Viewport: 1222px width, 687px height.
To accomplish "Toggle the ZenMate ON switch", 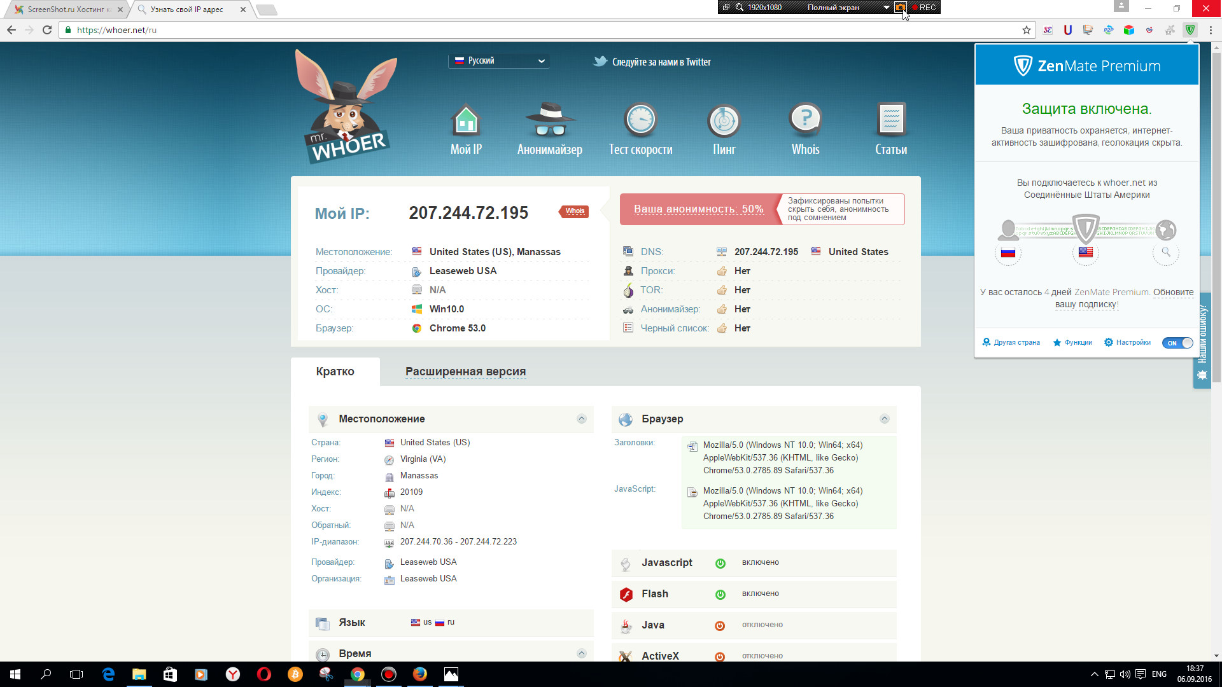I will coord(1177,343).
